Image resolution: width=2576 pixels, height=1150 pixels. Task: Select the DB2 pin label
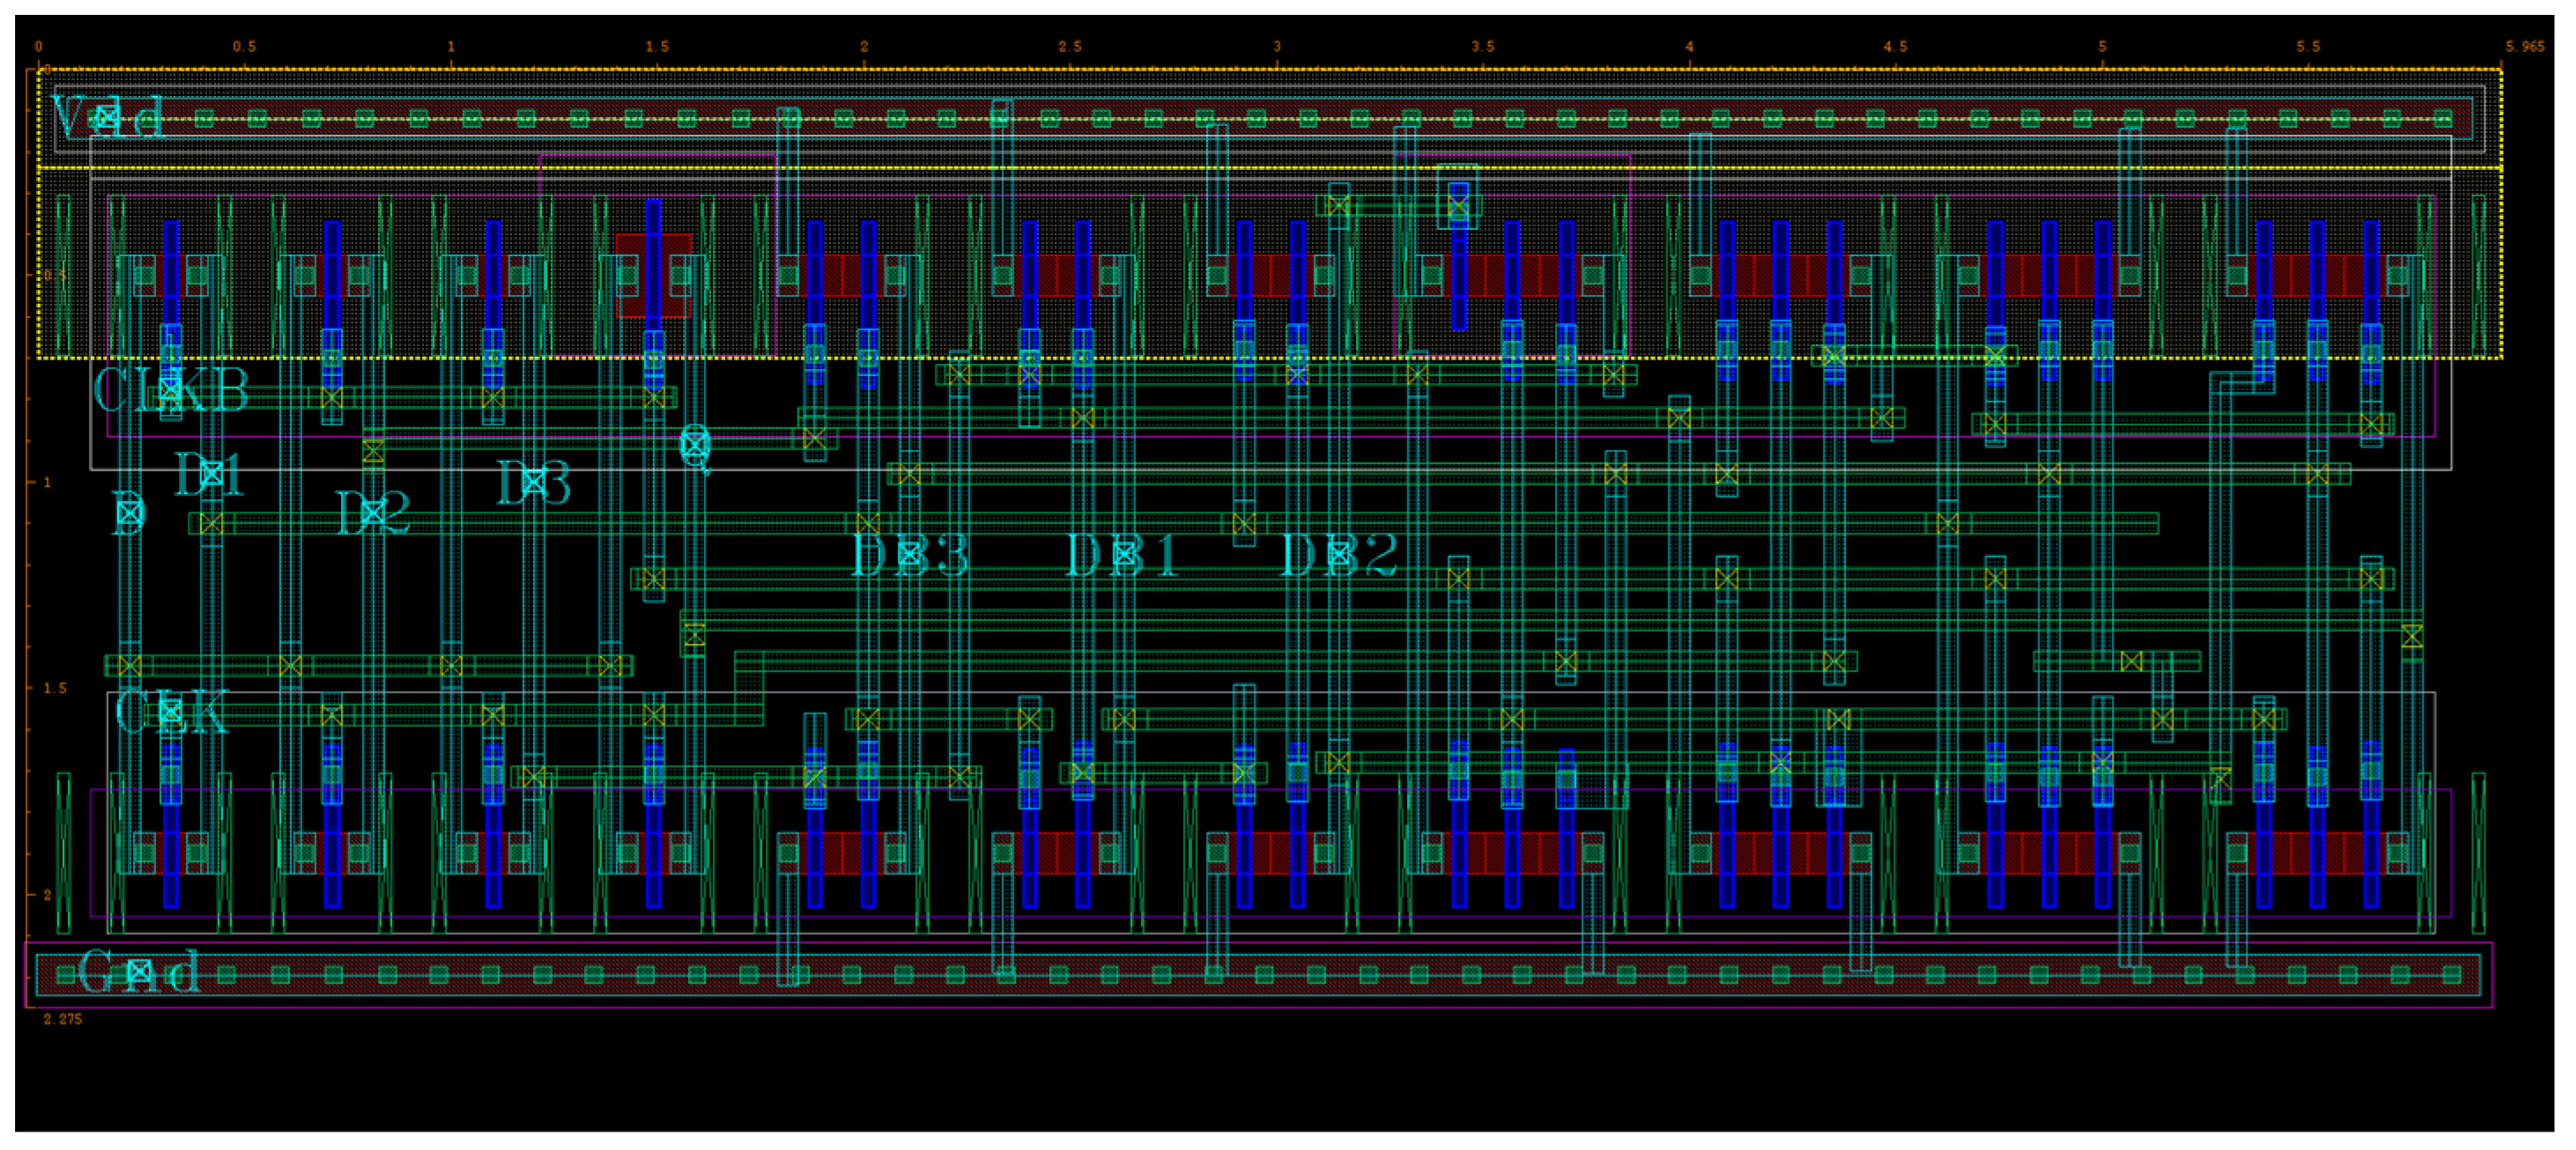coord(1338,555)
